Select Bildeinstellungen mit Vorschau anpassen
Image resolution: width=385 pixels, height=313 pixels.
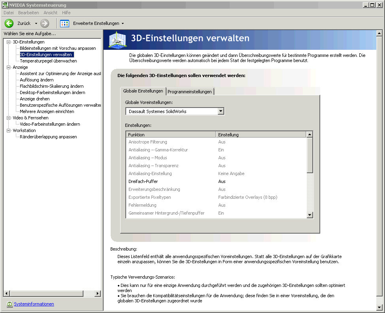click(58, 48)
